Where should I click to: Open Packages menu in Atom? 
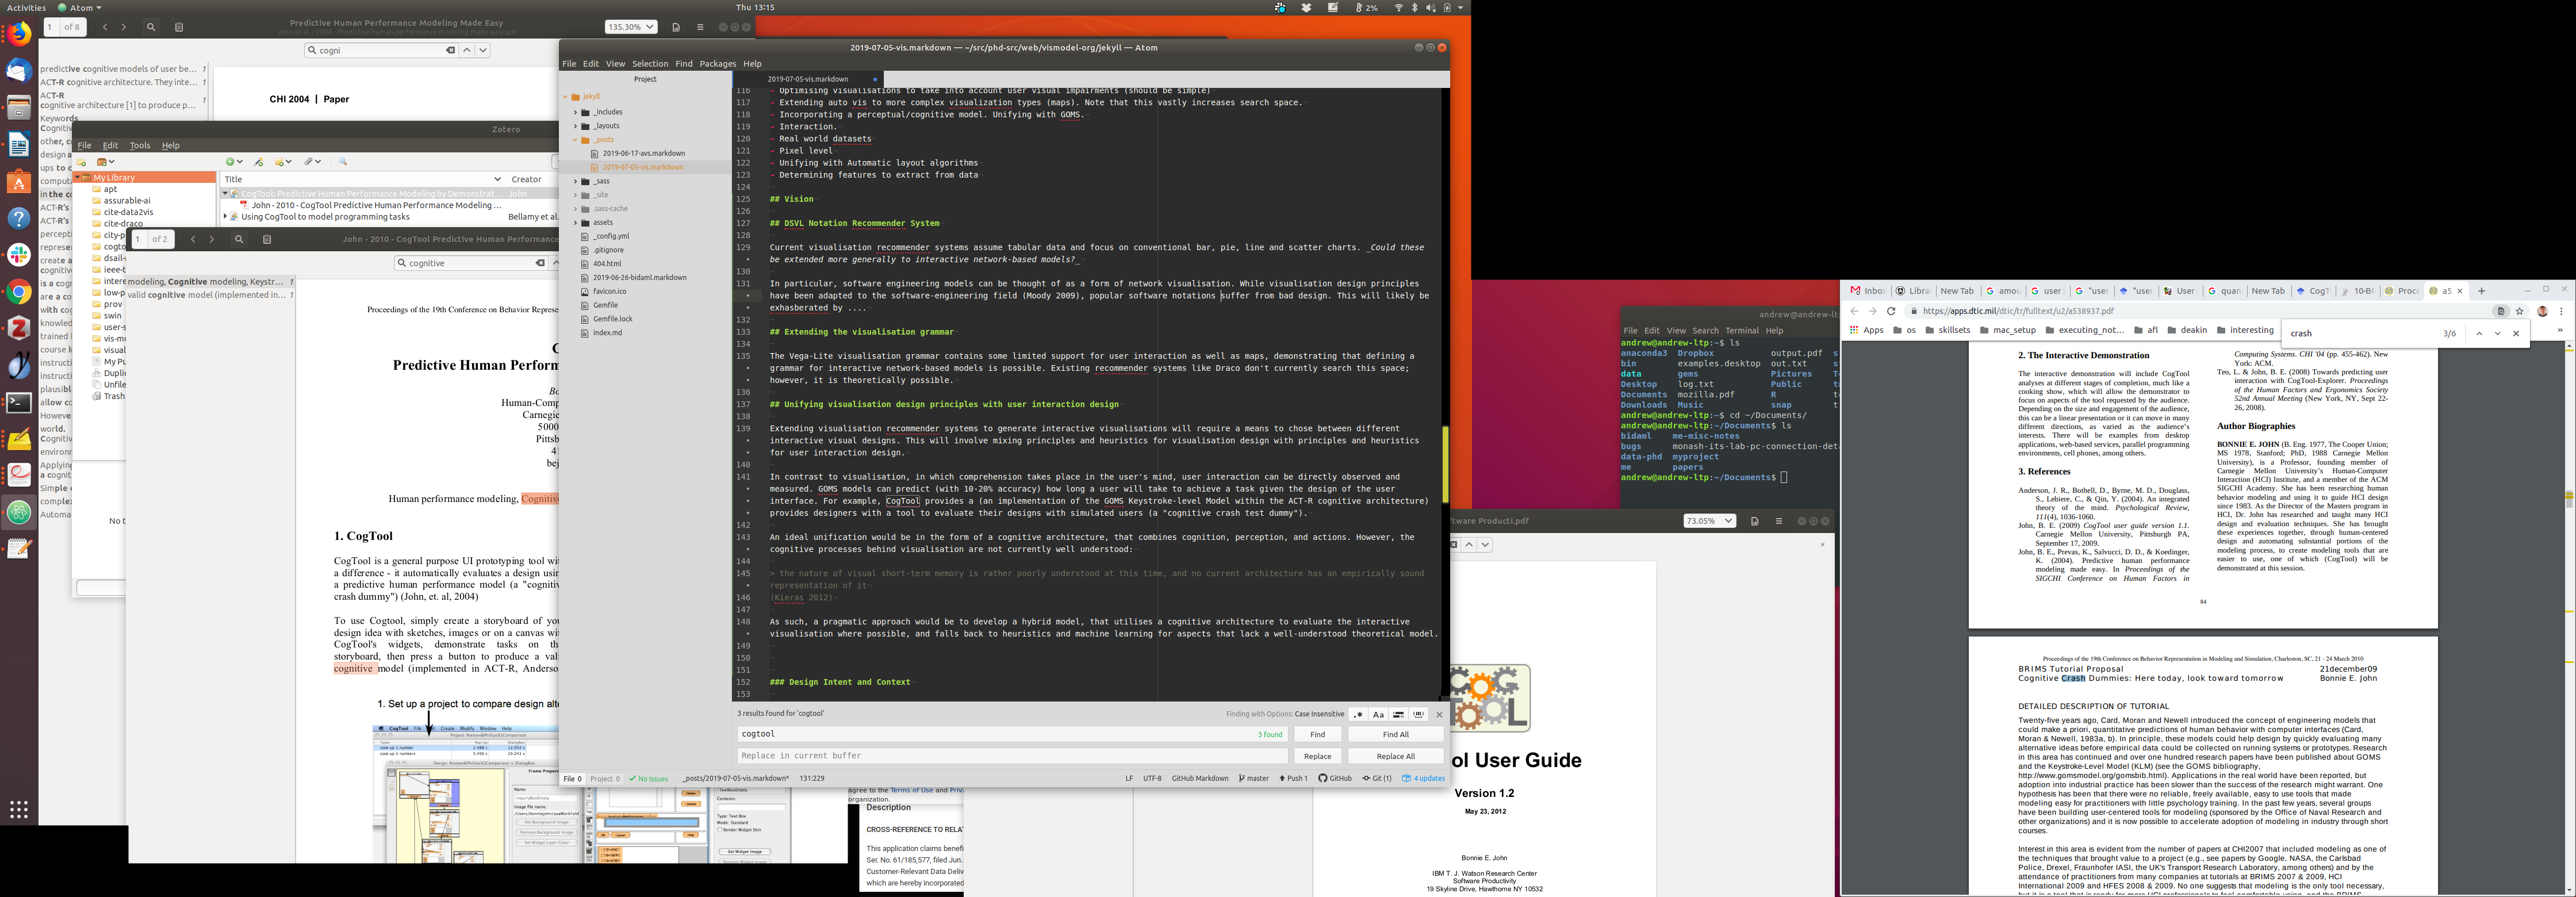point(717,64)
